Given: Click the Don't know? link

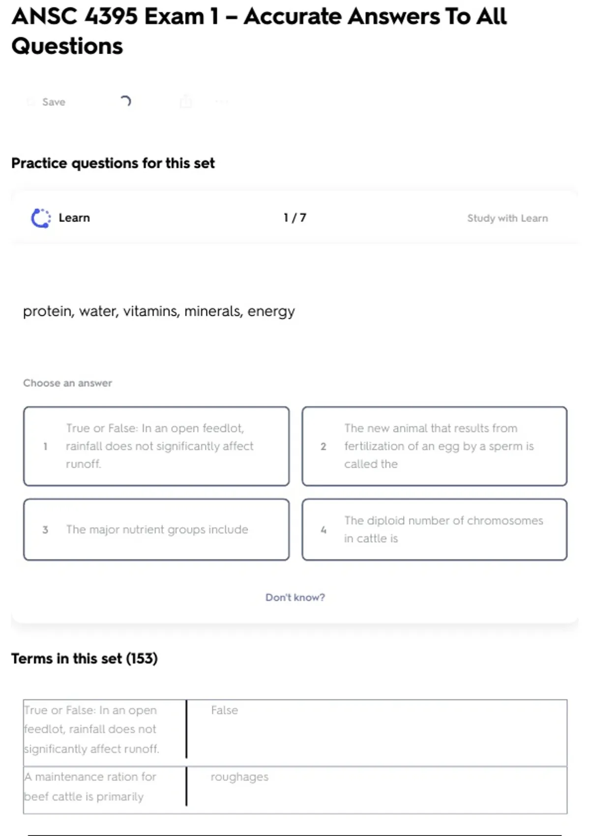Looking at the screenshot, I should point(295,597).
